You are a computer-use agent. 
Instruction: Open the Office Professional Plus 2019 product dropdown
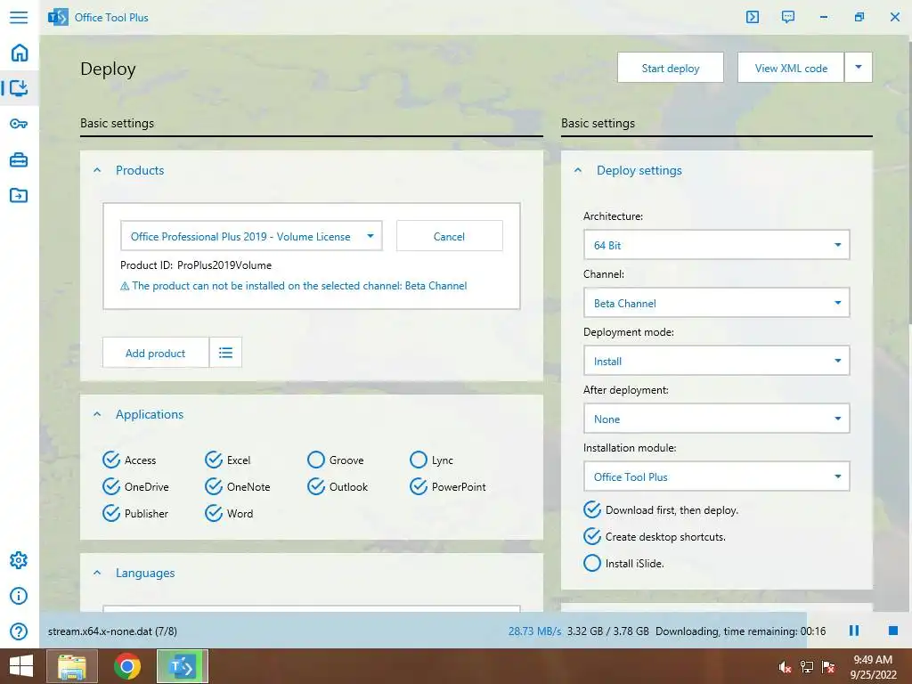point(251,236)
